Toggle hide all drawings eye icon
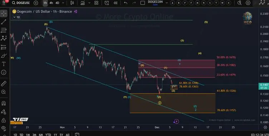The width and height of the screenshot is (269, 136). click(x=4, y=128)
